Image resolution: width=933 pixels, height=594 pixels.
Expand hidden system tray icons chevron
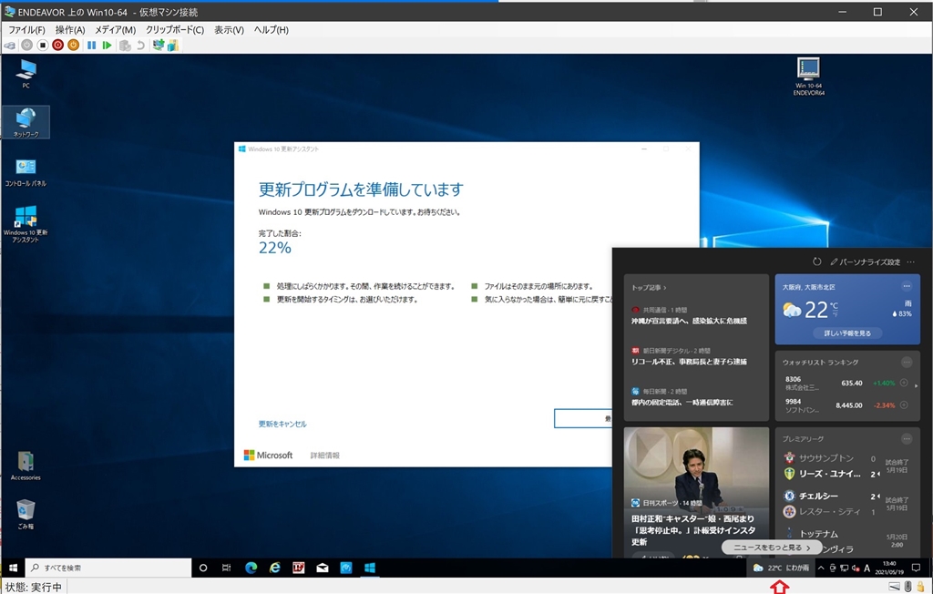[x=821, y=568]
